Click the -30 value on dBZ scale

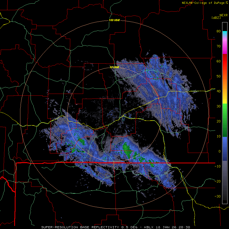tap(218, 196)
